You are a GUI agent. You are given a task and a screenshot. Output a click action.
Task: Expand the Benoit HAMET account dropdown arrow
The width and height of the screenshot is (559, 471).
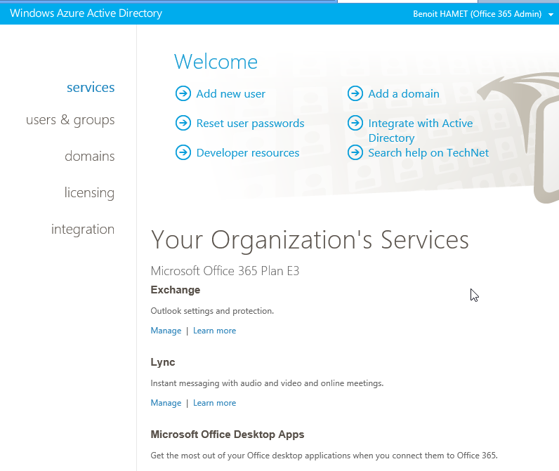tap(551, 14)
